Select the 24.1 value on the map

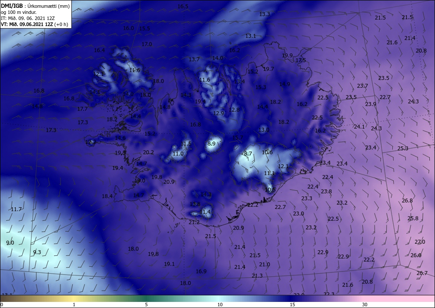pos(359,126)
